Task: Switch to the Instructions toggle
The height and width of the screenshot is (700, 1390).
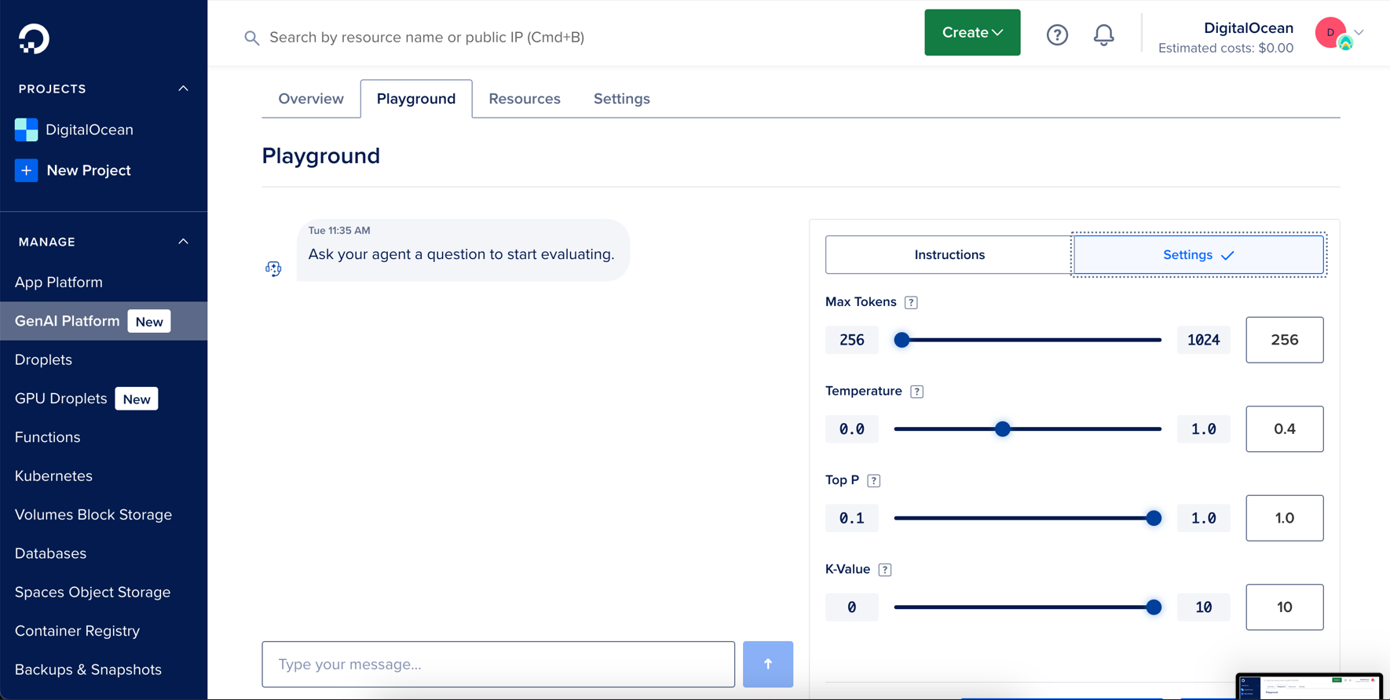Action: click(949, 255)
